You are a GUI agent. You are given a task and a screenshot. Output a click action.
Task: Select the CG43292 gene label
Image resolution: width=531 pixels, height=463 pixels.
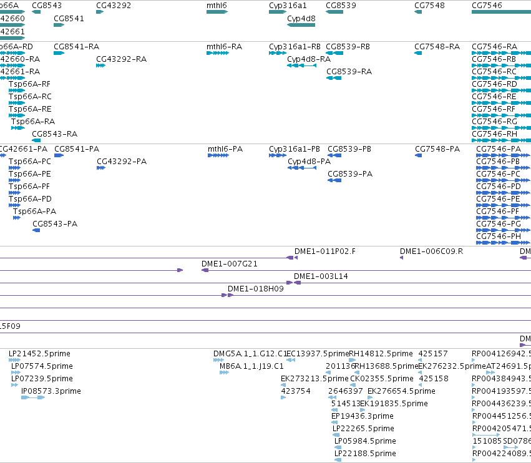(114, 6)
